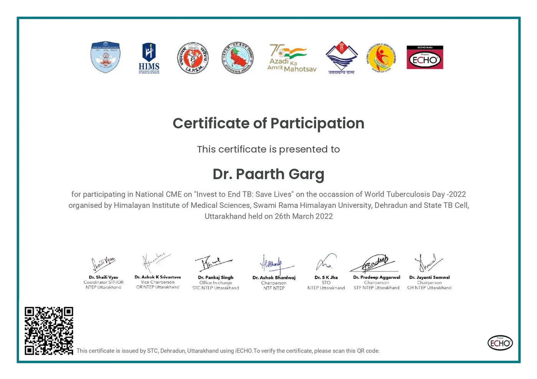The image size is (537, 379).
Task: Click the Uttarakhand state emblem logo
Action: (341, 58)
